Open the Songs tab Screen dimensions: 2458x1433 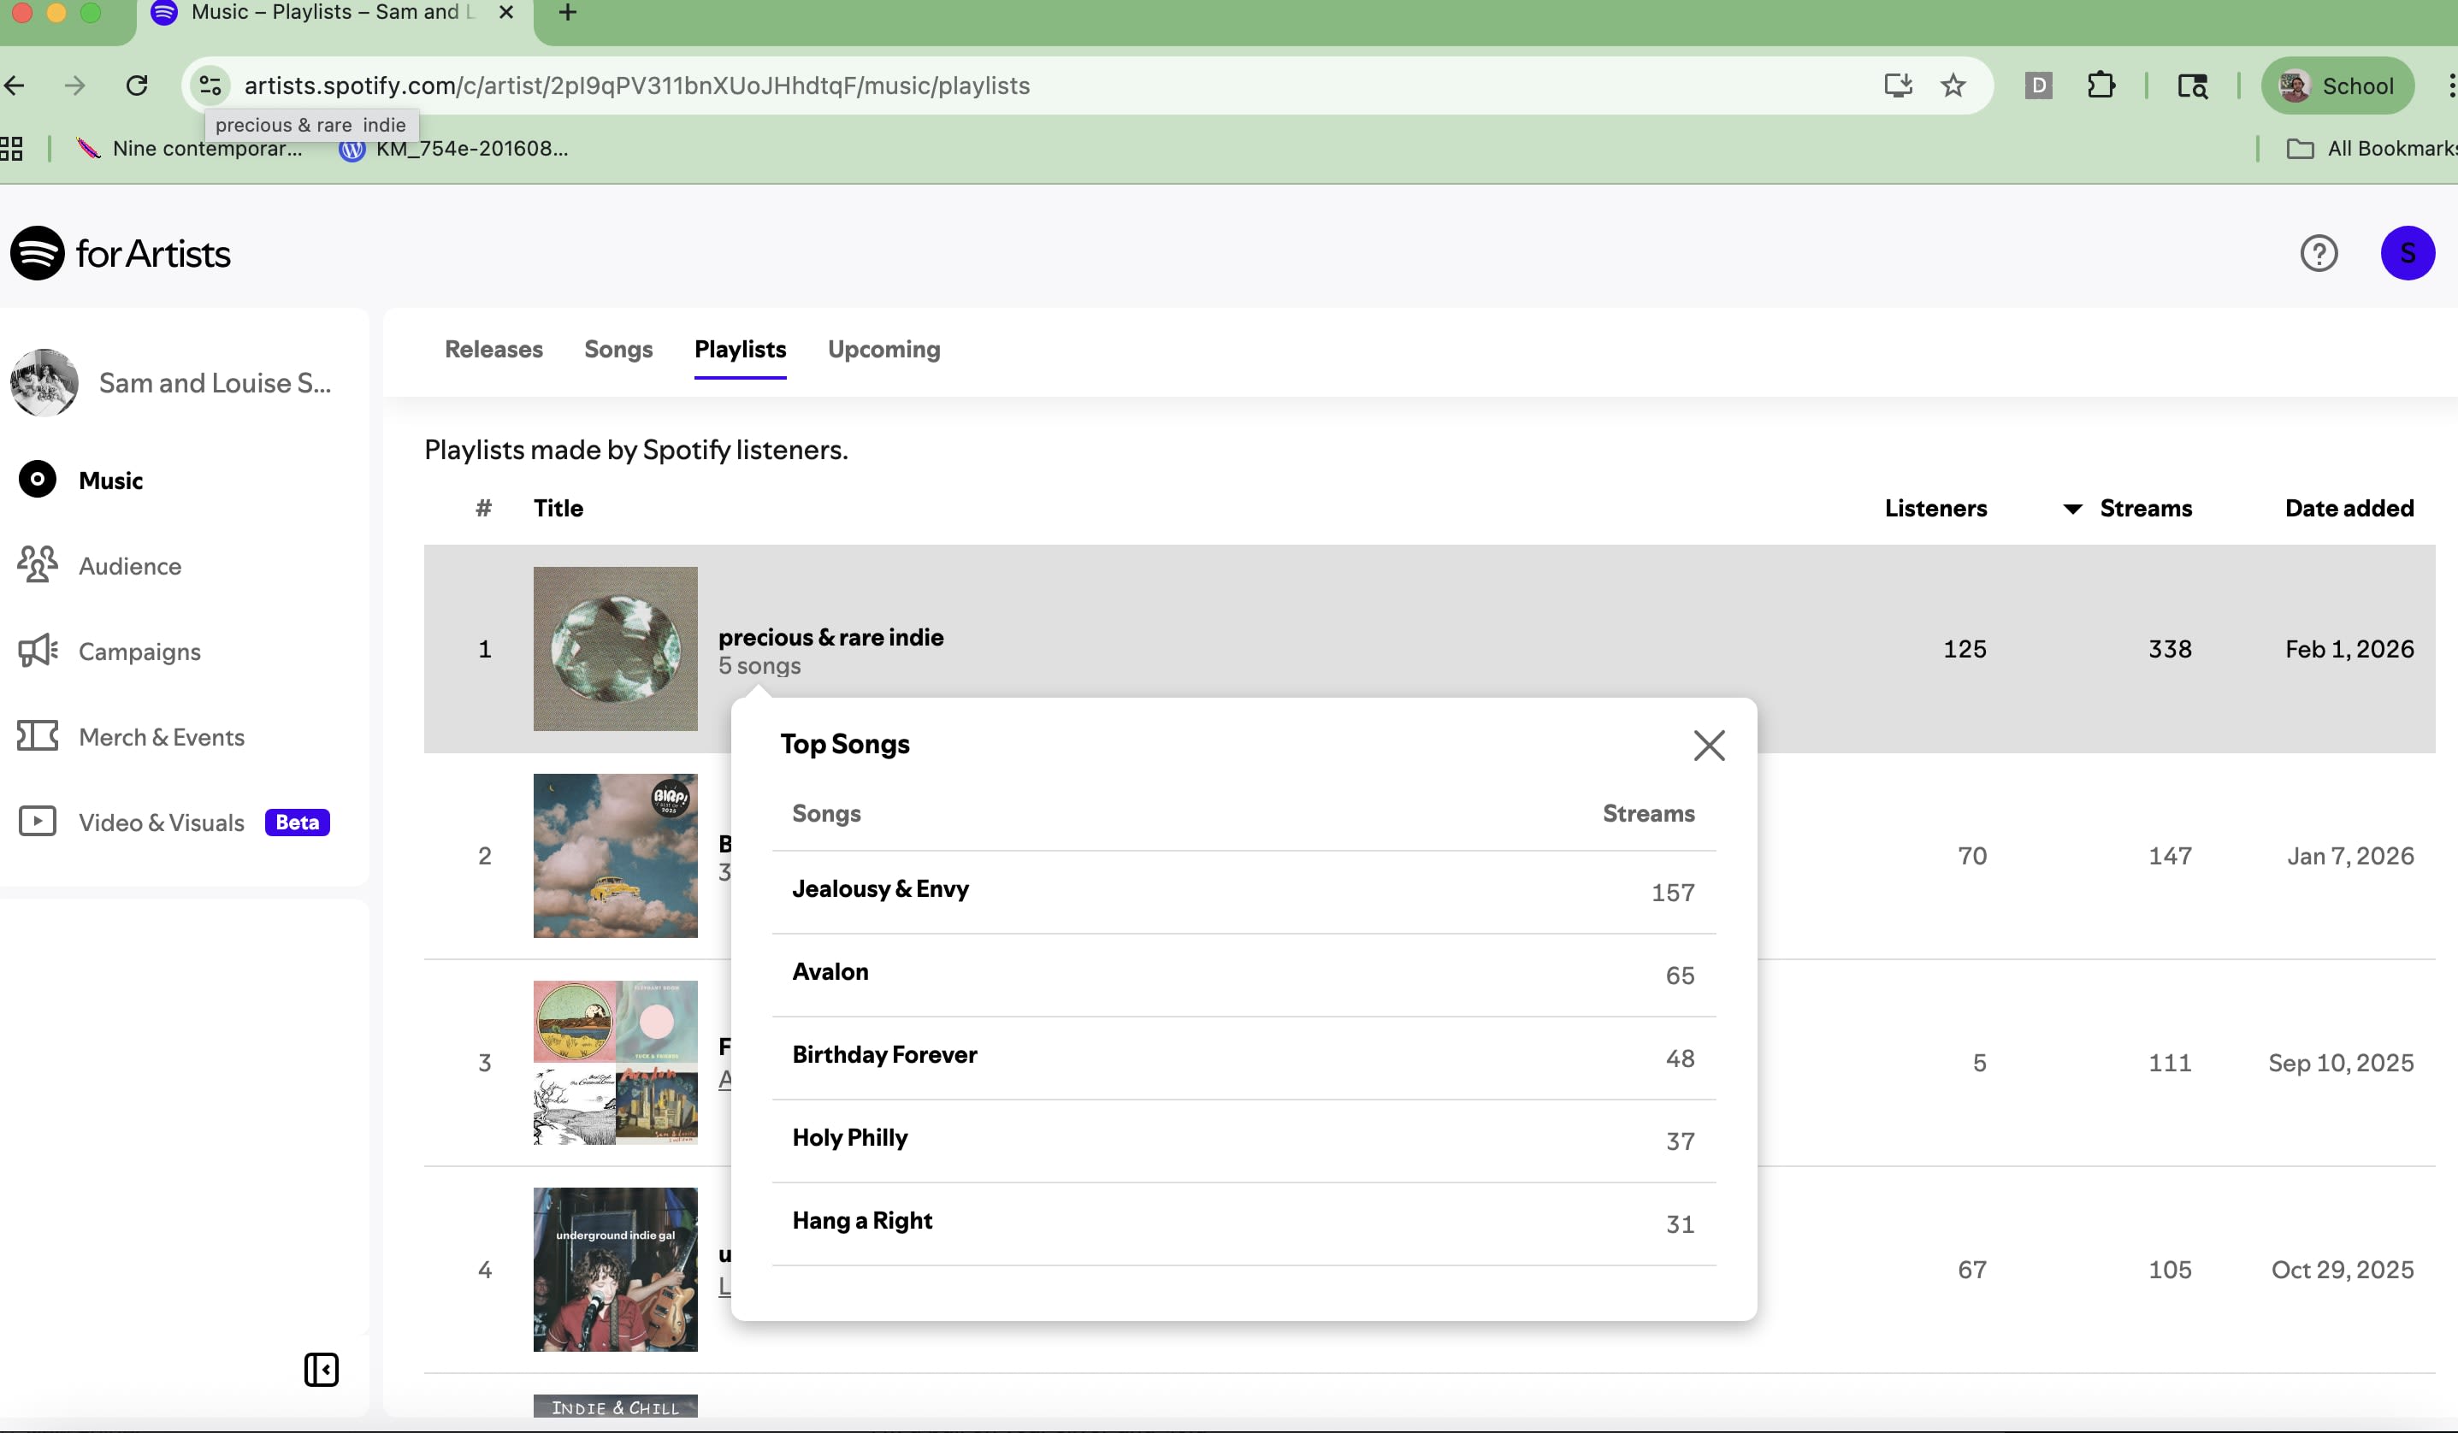click(x=617, y=349)
